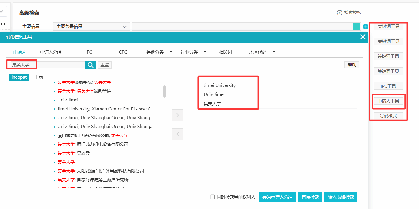Click the 直接检索 button
This screenshot has height=209, width=419.
(x=310, y=197)
